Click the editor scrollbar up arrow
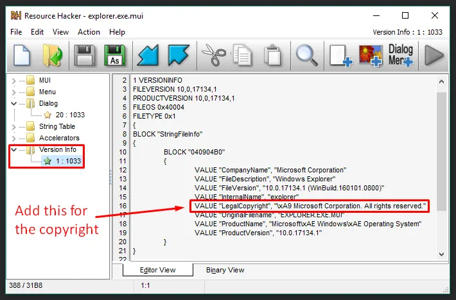This screenshot has height=300, width=456. pyautogui.click(x=441, y=82)
